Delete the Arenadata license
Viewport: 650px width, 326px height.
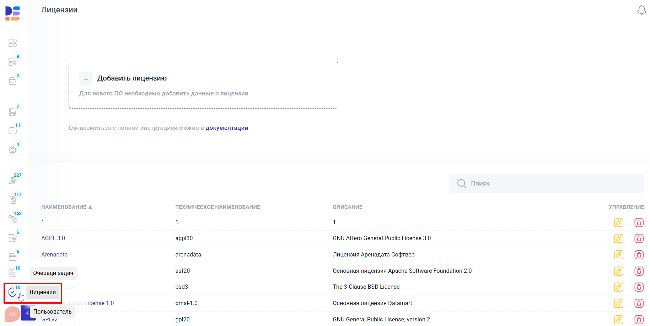(x=639, y=255)
